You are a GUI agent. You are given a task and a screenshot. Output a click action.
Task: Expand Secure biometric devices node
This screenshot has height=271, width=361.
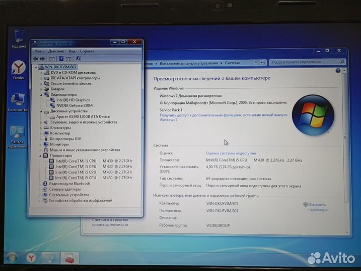[x=42, y=84]
